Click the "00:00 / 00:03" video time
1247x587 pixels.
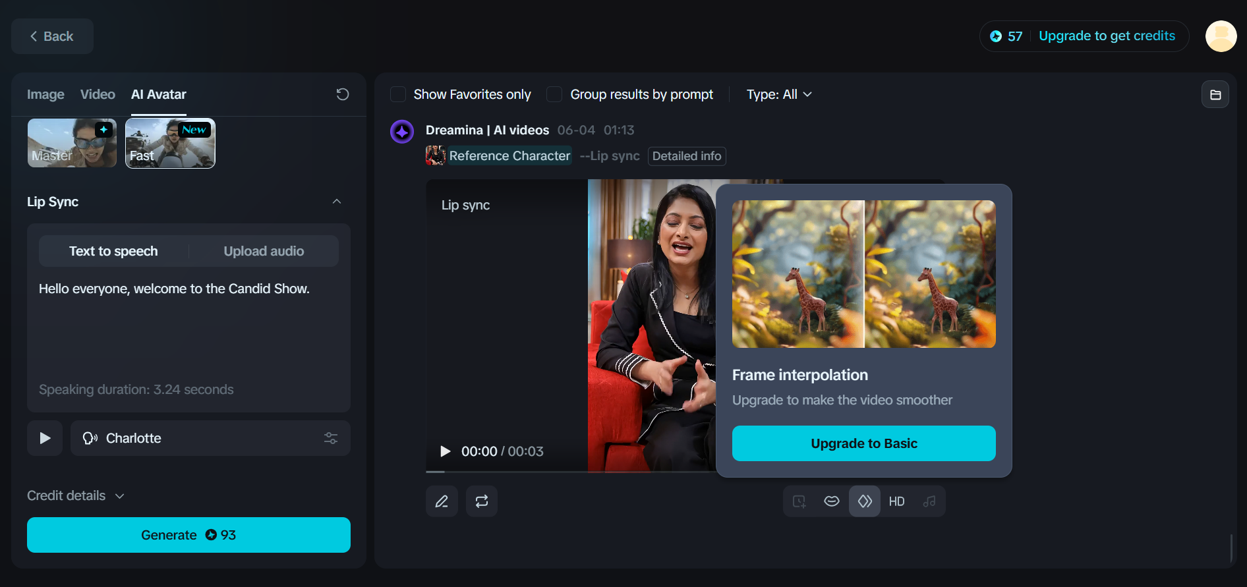click(x=502, y=451)
